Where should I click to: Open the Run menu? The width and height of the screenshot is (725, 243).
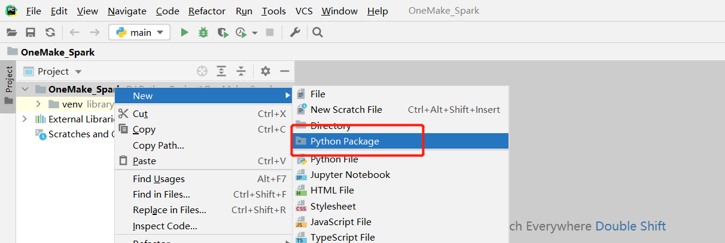tap(244, 11)
